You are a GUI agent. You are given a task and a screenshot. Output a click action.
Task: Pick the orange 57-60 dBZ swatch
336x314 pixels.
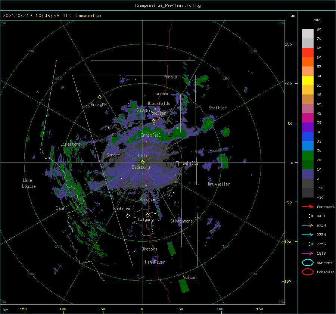click(308, 62)
